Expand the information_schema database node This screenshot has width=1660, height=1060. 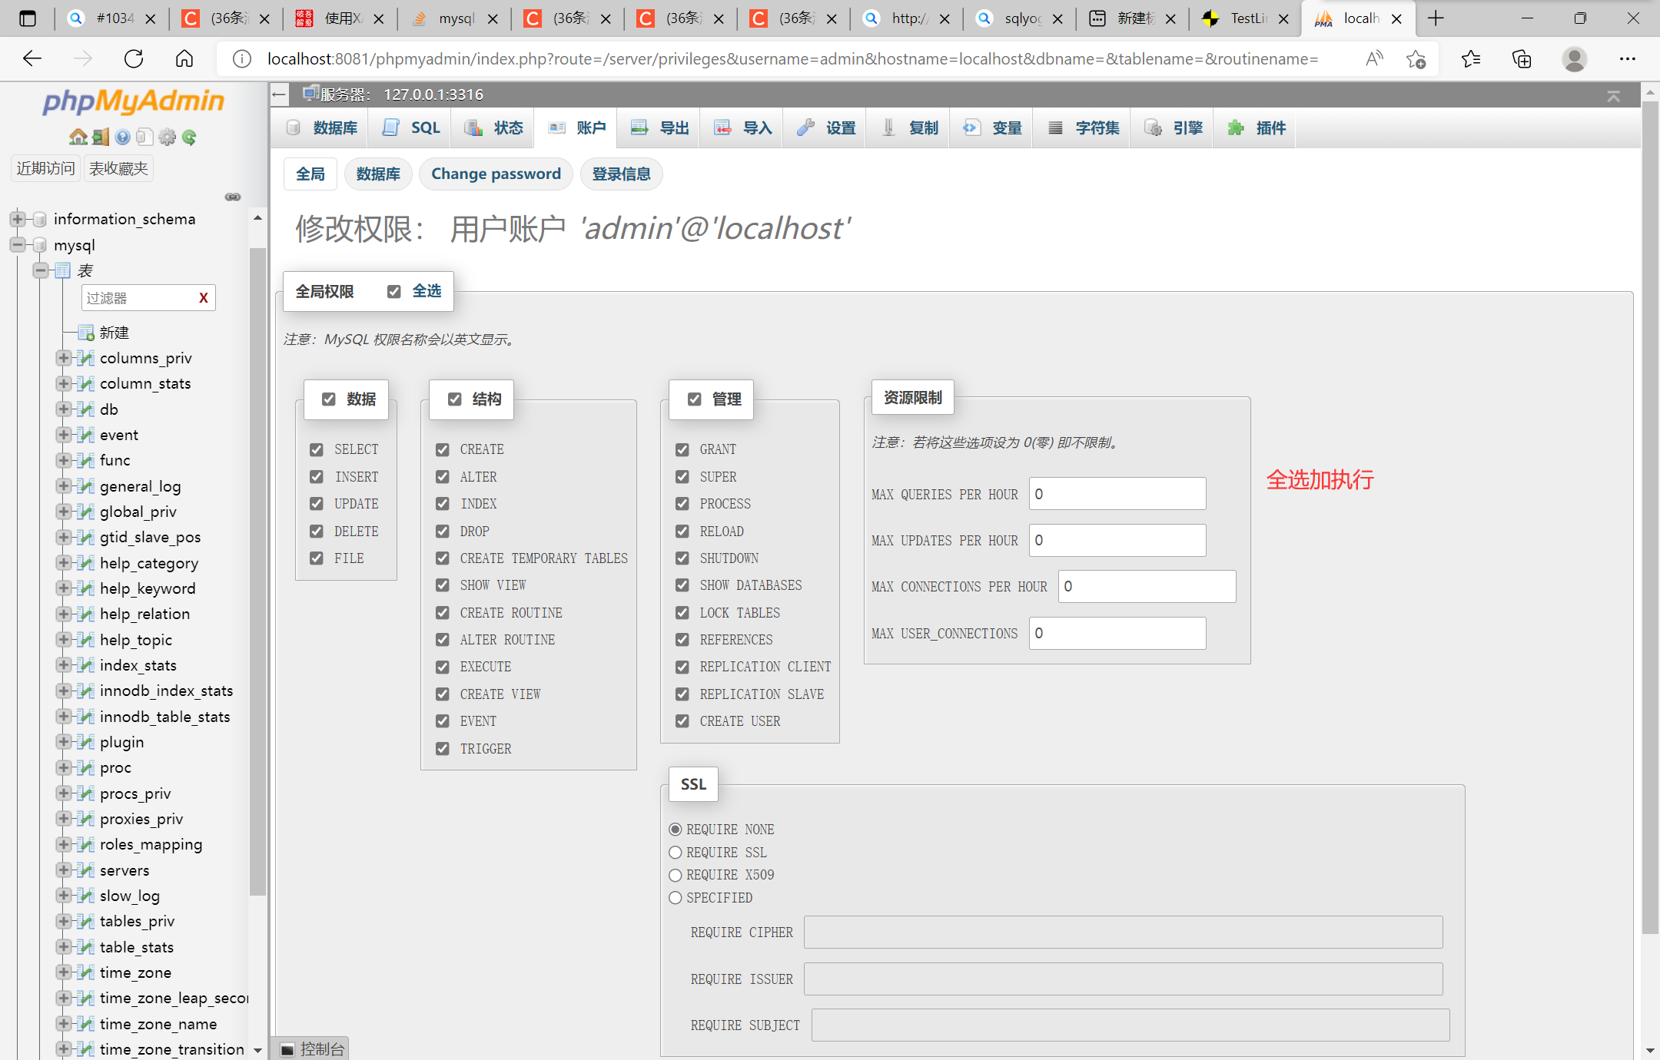tap(17, 219)
